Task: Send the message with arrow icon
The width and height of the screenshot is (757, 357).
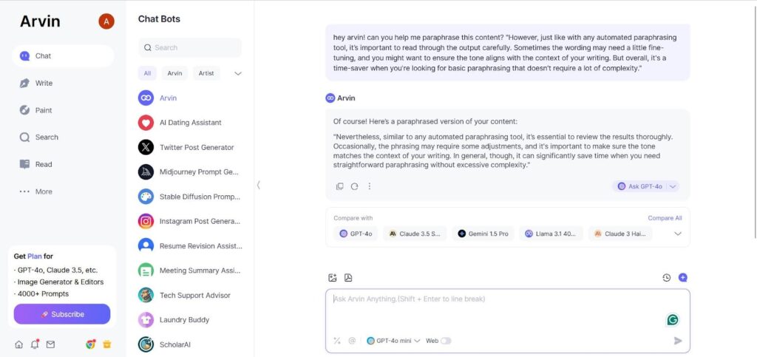Action: tap(678, 341)
